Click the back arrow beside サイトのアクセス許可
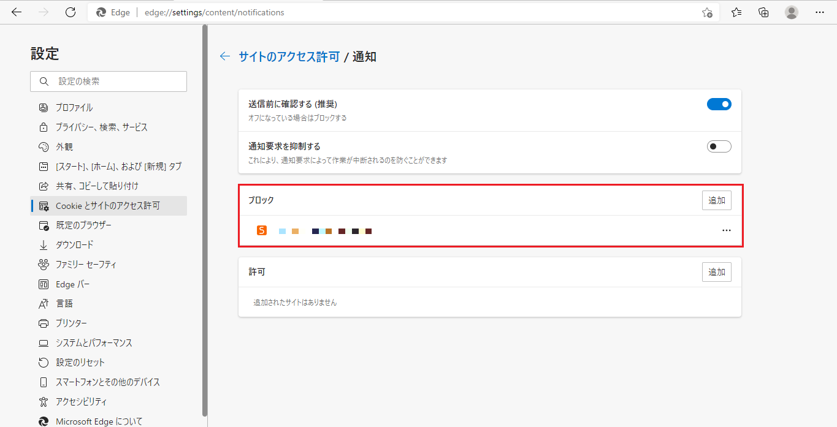Viewport: 837px width, 427px height. [x=225, y=56]
